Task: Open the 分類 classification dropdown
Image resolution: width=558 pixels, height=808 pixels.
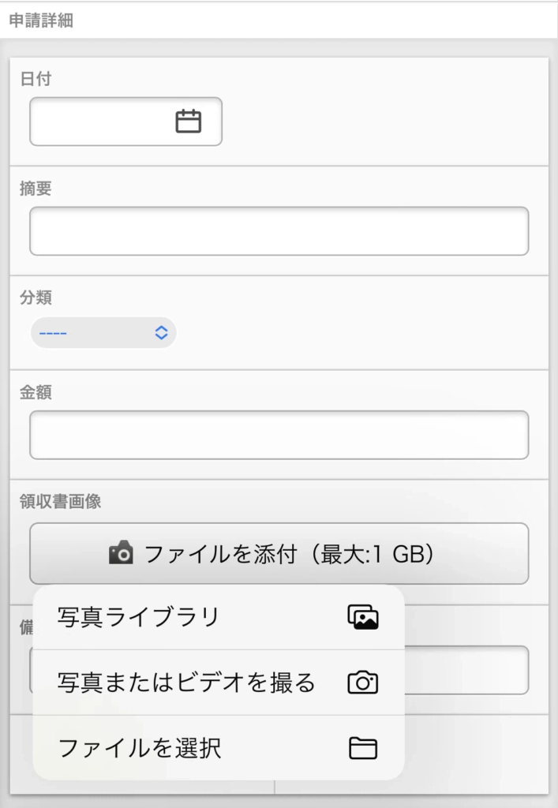Action: tap(103, 332)
